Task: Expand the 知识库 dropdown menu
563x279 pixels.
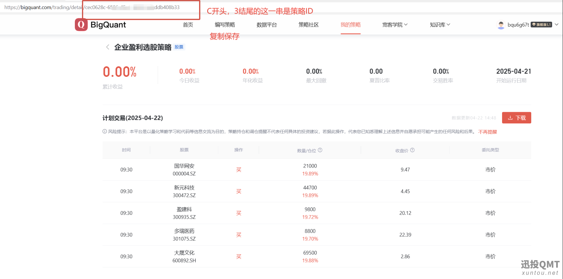Action: (x=440, y=25)
